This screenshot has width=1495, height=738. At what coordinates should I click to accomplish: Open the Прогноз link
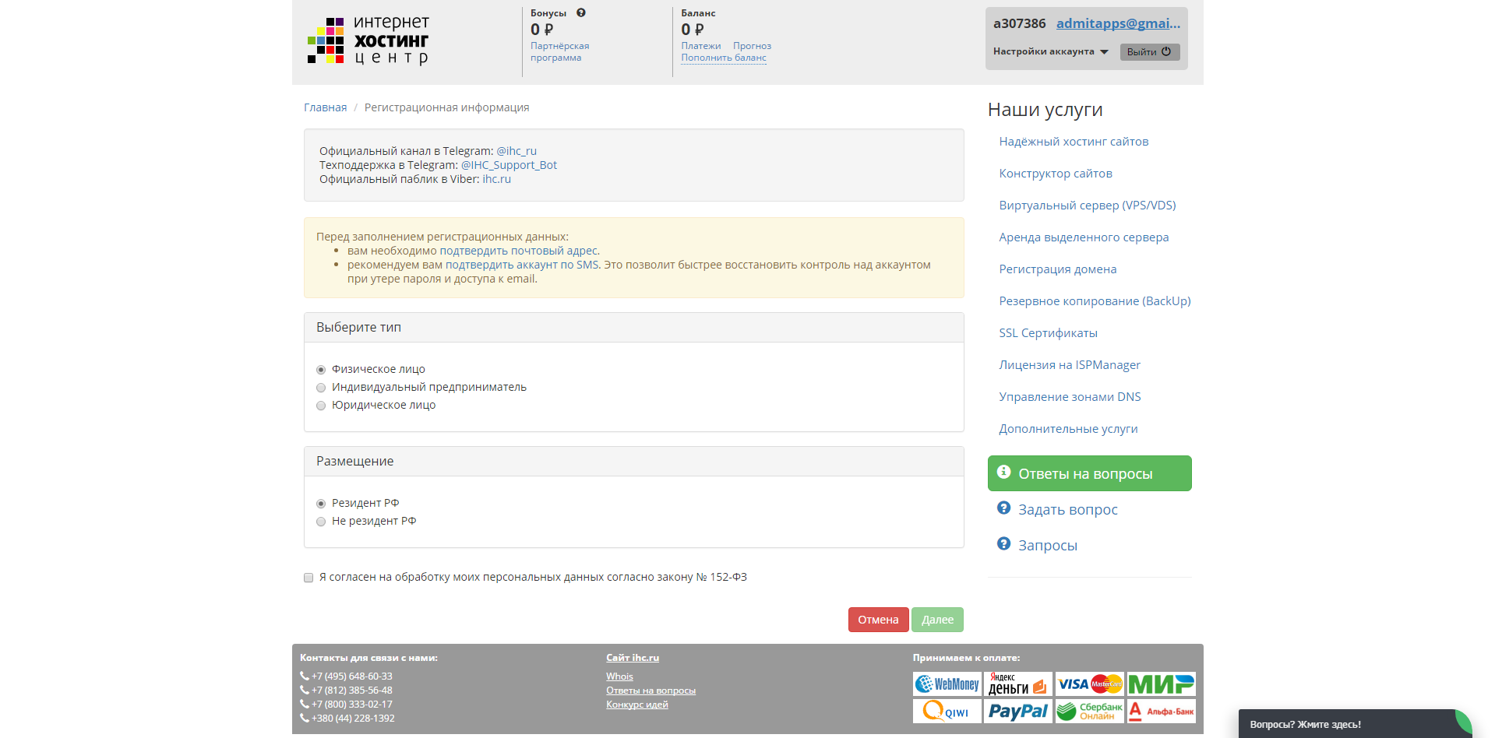[x=752, y=46]
